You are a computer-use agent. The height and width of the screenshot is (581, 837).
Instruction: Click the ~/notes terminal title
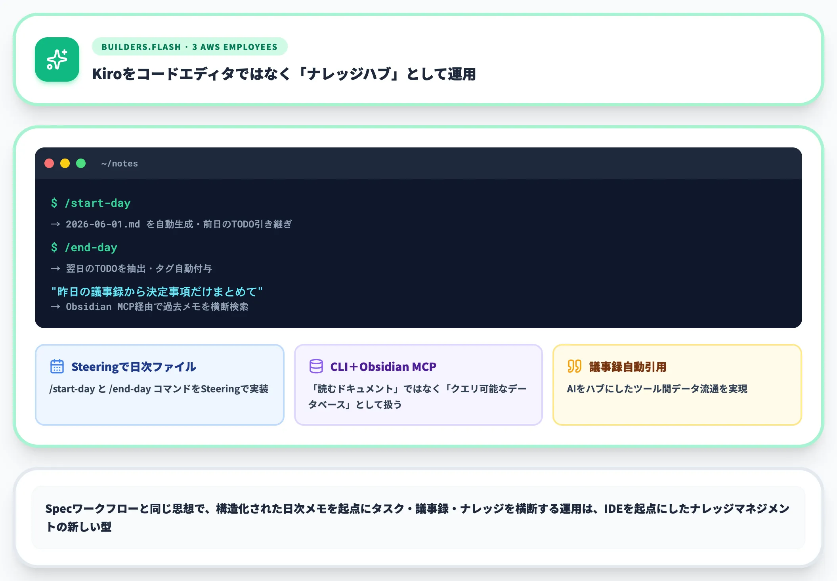click(119, 163)
